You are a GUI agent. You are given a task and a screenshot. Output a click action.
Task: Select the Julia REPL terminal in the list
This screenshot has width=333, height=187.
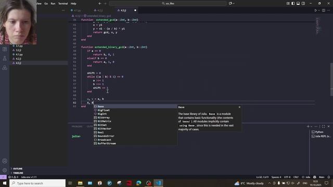tap(321, 136)
